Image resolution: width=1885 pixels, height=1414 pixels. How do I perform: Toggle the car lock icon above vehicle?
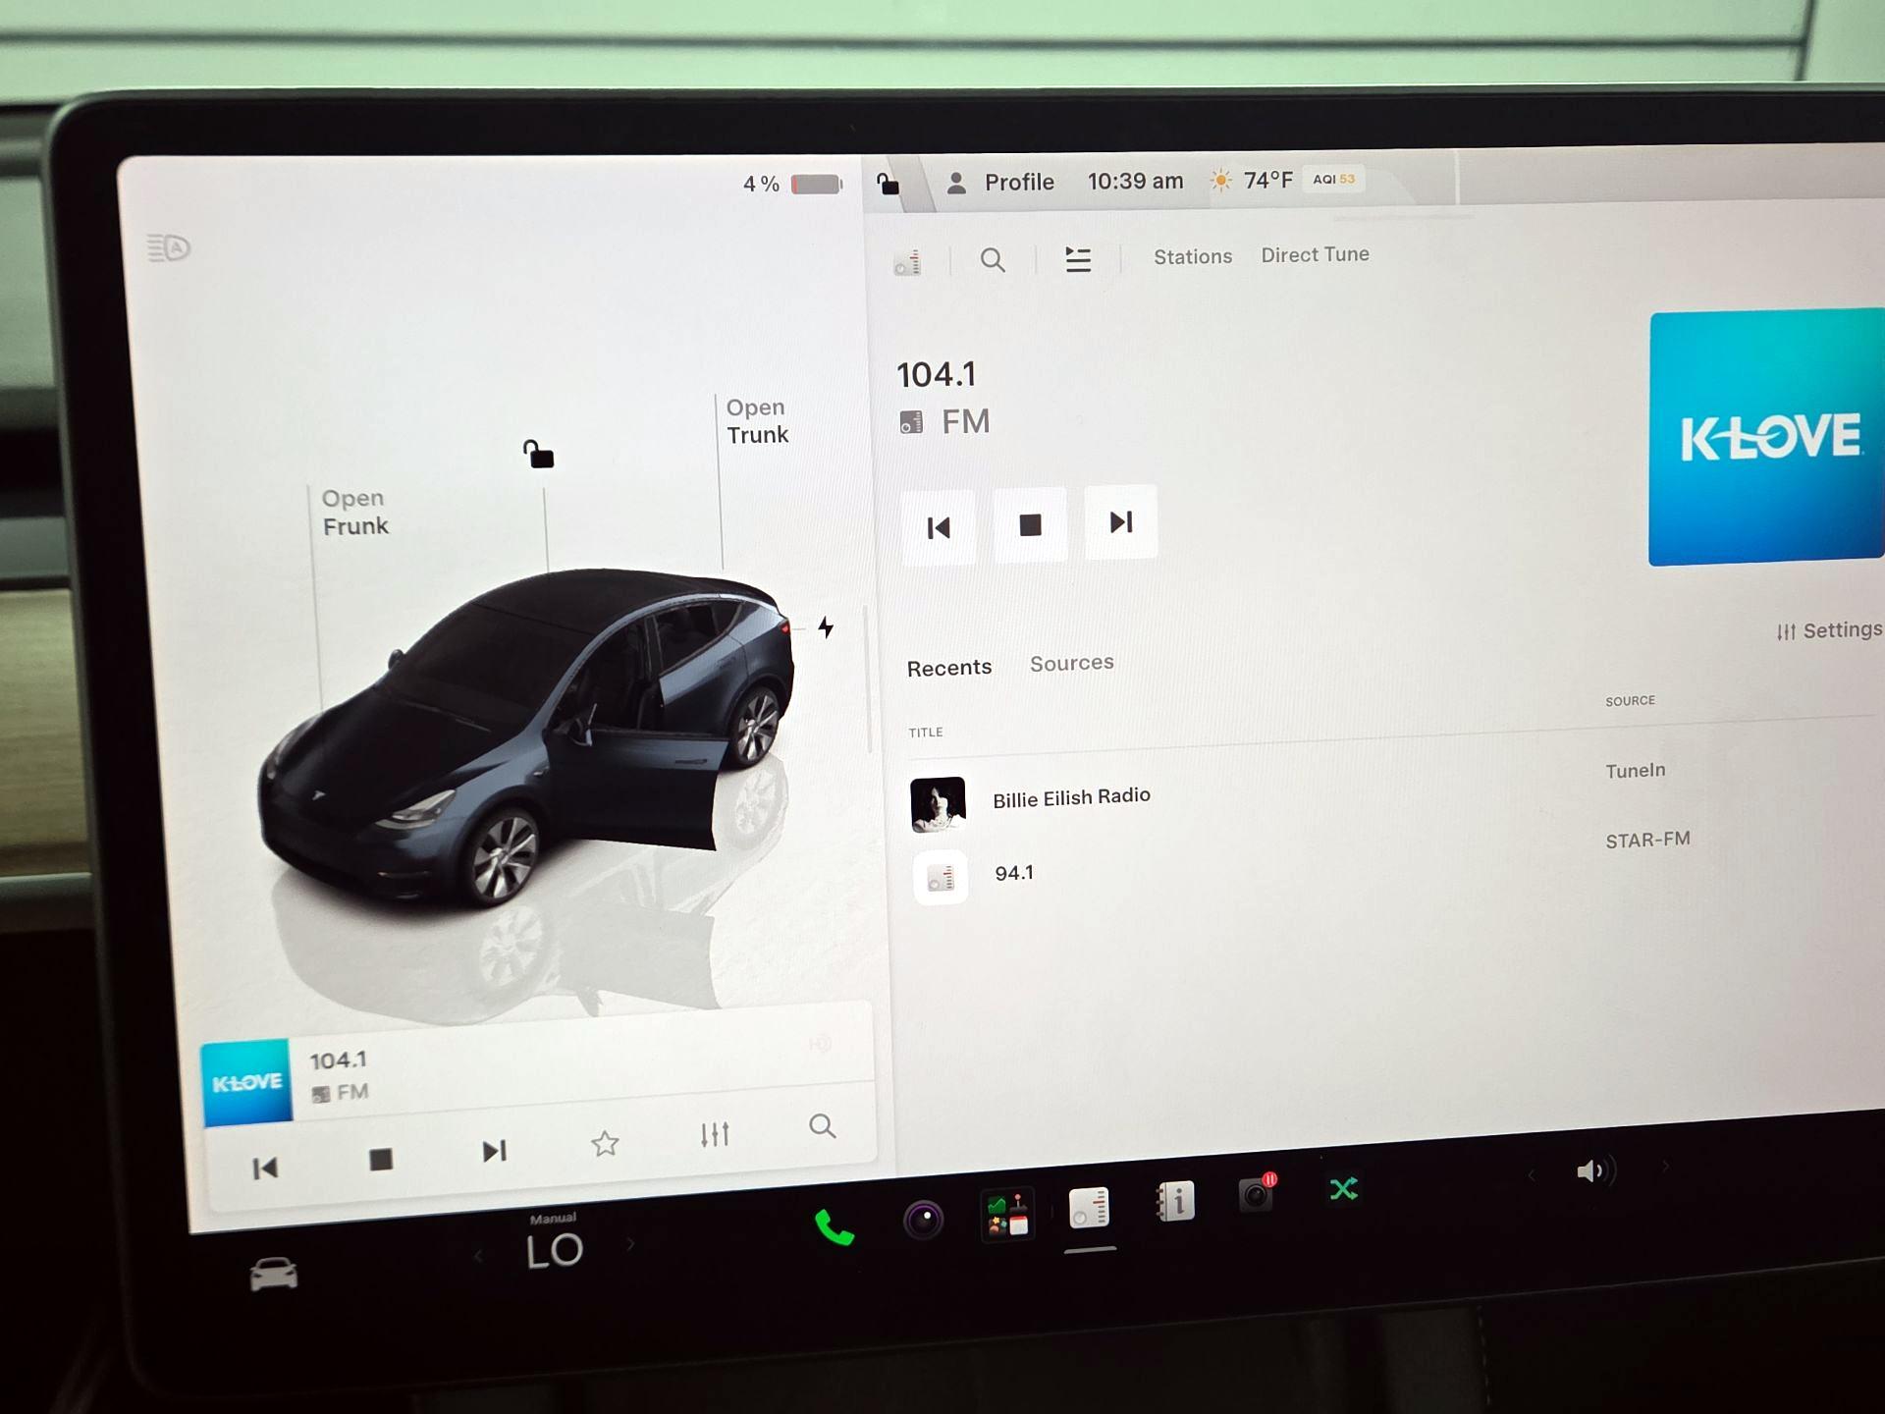(x=538, y=454)
